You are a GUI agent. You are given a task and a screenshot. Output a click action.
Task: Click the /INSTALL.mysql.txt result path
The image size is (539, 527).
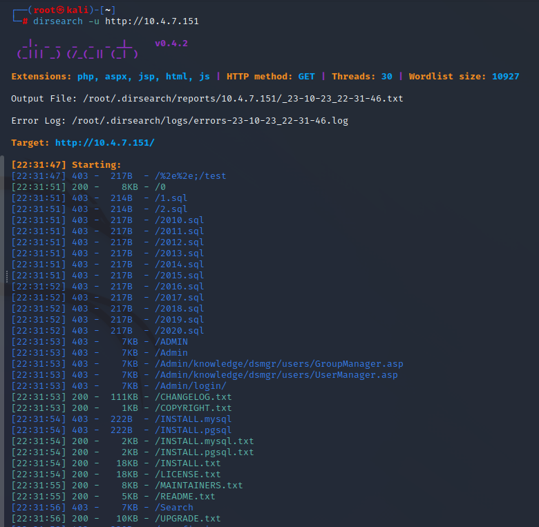[204, 441]
